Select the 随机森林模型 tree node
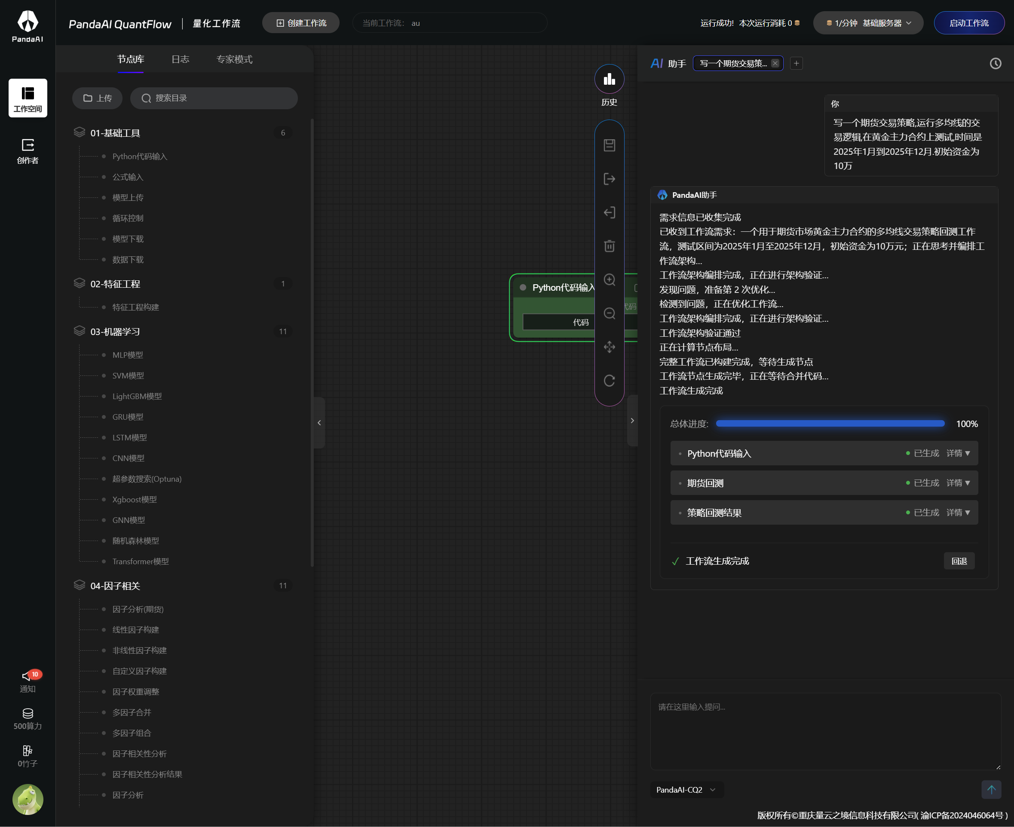 tap(136, 541)
